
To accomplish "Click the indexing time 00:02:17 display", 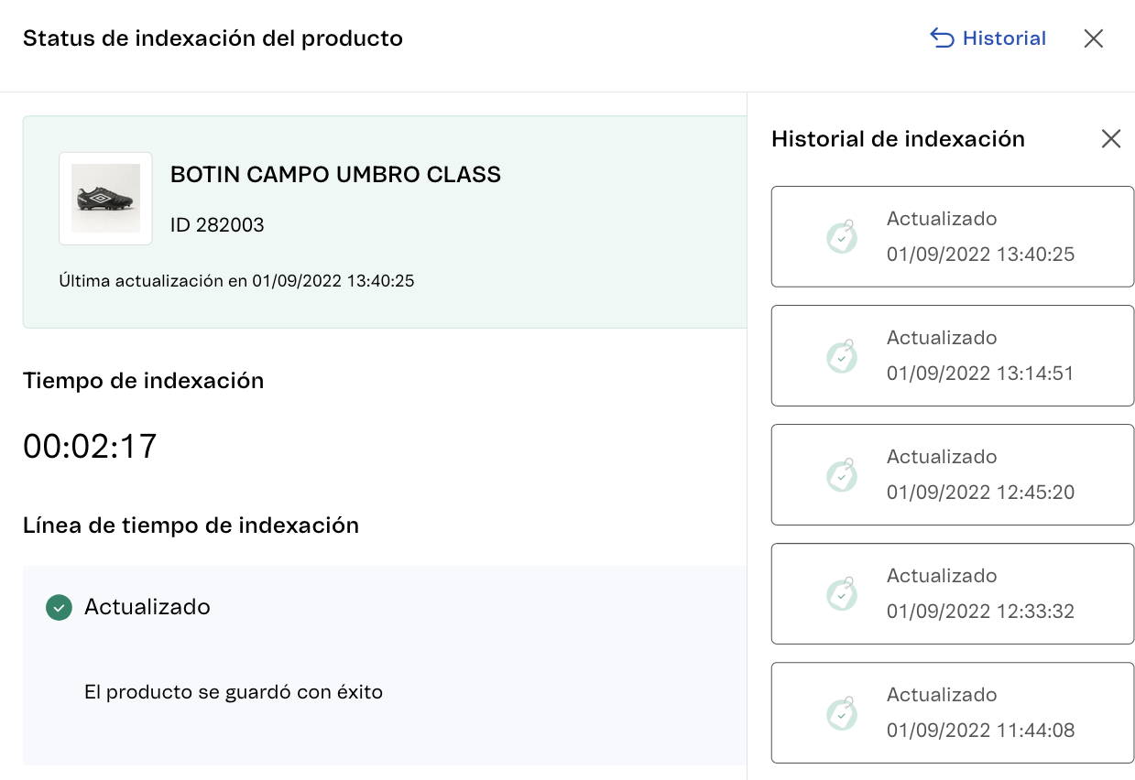I will (x=90, y=446).
